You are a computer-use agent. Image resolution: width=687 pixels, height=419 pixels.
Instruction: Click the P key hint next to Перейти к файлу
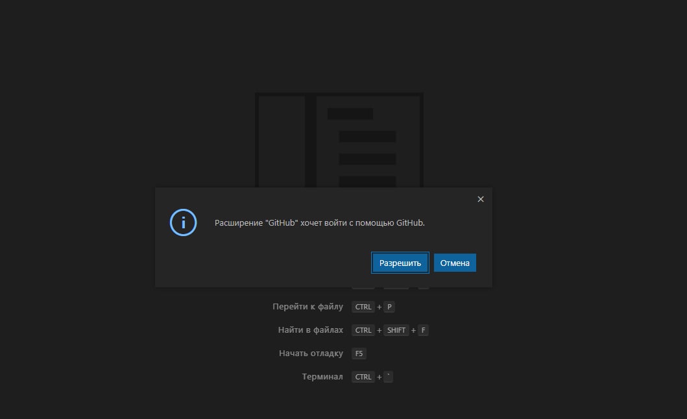[x=389, y=307]
